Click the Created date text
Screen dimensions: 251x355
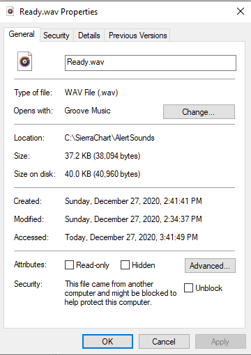click(133, 201)
